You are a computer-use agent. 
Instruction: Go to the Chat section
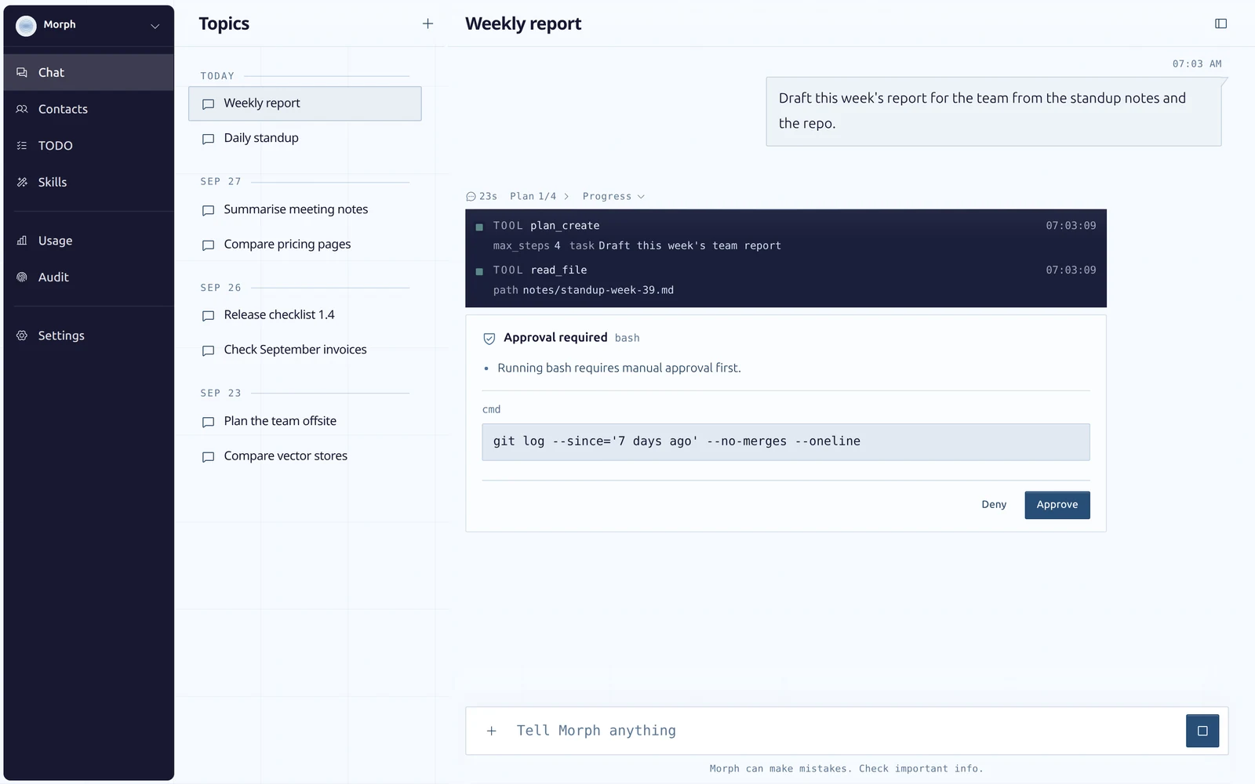[x=89, y=72]
